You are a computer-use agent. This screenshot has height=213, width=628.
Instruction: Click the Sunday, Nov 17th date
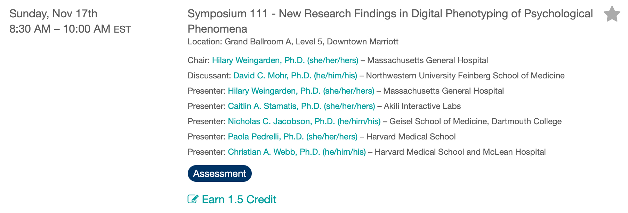(x=53, y=14)
